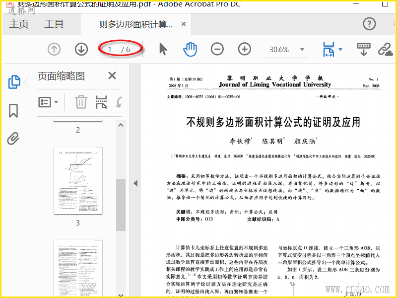
Task: Collapse the navigation pane with left triangle
Action: [135, 183]
